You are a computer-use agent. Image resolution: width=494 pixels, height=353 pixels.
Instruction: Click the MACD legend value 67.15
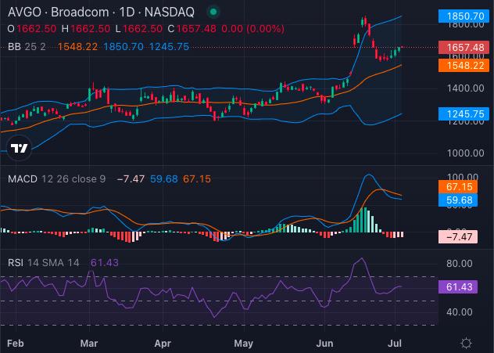click(197, 179)
